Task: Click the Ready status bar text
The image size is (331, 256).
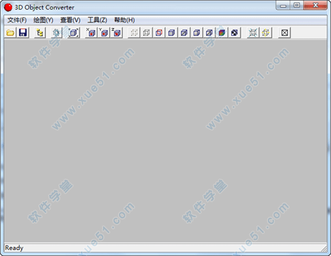Action: (14, 248)
